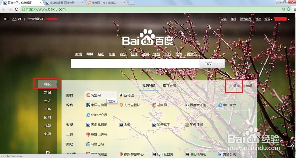Click the 马鞍山吧 tieba icon
The width and height of the screenshot is (296, 158).
tap(88, 144)
